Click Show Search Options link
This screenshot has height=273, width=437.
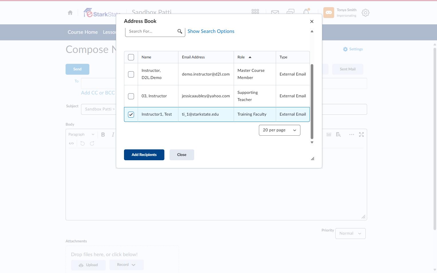click(x=211, y=31)
